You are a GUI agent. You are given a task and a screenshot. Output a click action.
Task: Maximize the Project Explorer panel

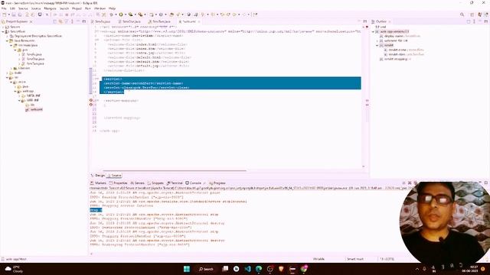tap(84, 21)
